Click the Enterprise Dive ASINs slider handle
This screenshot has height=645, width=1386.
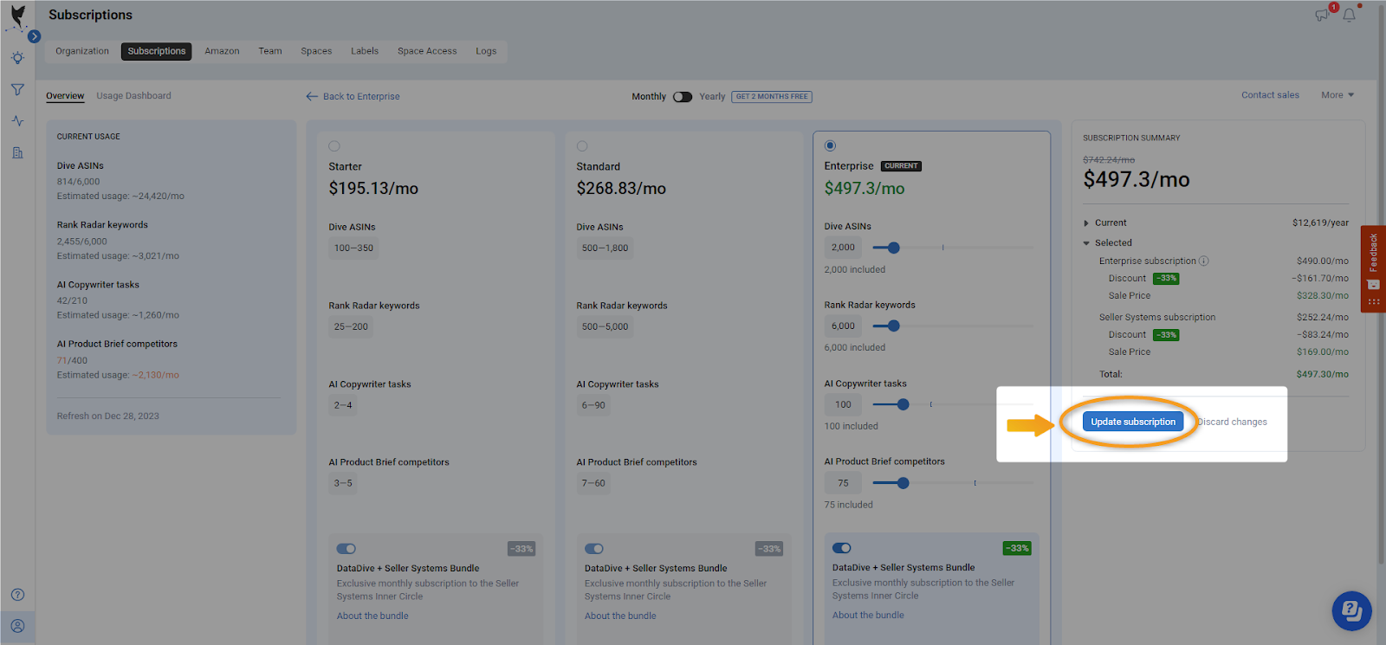[x=894, y=248]
